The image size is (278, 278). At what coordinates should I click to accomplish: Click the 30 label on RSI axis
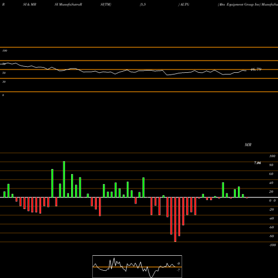point(4,82)
